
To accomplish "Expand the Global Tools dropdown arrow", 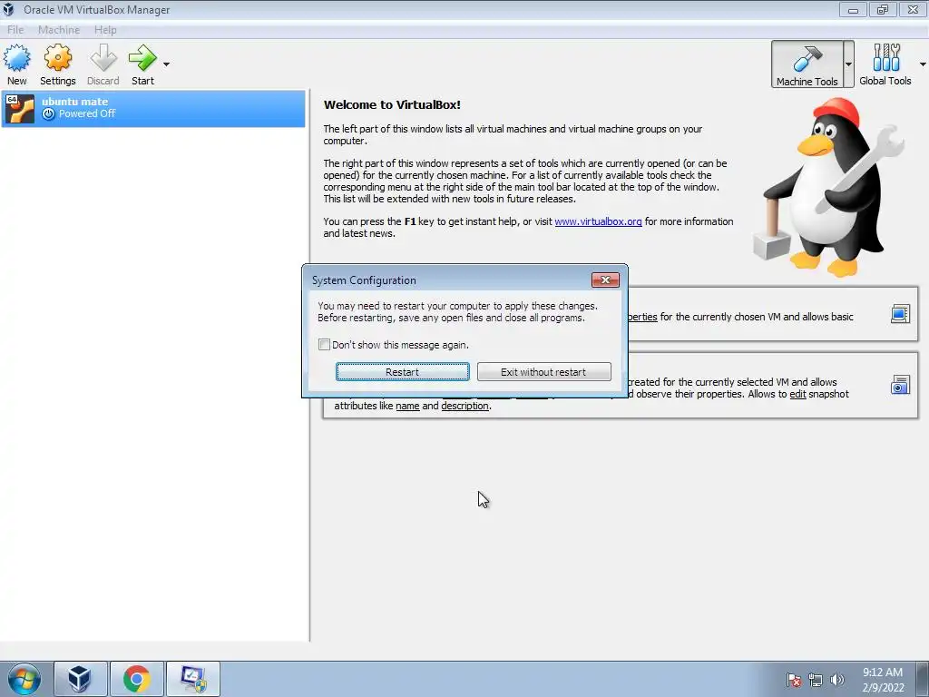I will pos(923,64).
